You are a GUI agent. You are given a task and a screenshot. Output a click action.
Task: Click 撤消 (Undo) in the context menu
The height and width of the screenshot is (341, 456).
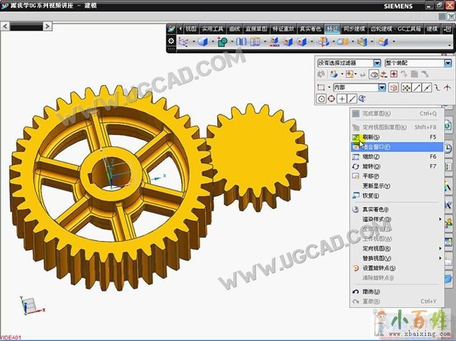tap(371, 292)
